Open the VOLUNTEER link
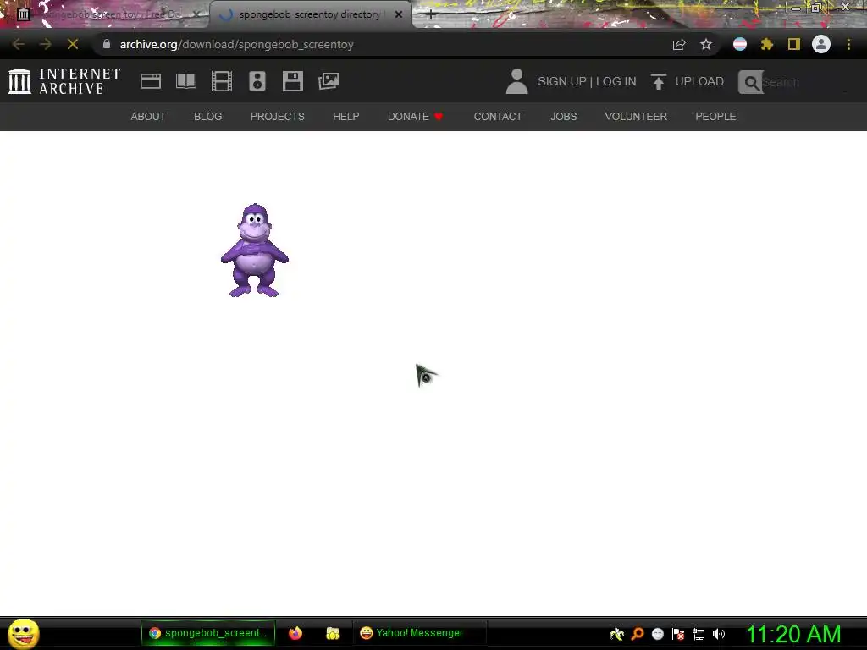Image resolution: width=867 pixels, height=650 pixels. [x=636, y=117]
